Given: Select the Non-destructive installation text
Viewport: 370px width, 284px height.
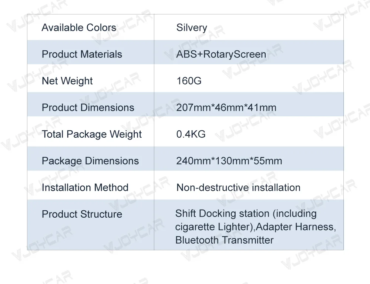Looking at the screenshot, I should point(238,188).
